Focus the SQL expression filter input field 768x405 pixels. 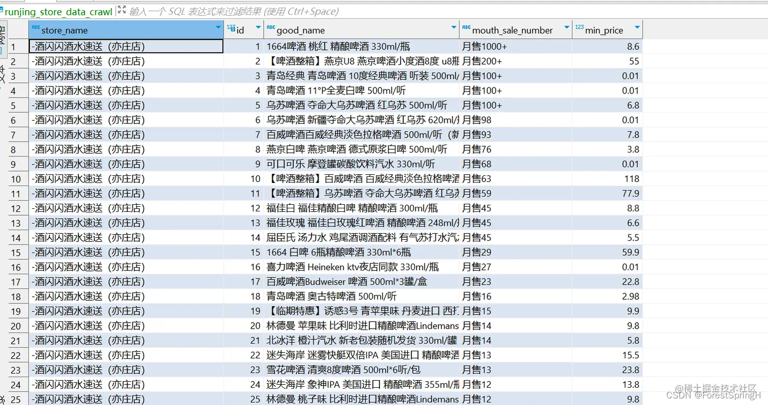tap(234, 11)
